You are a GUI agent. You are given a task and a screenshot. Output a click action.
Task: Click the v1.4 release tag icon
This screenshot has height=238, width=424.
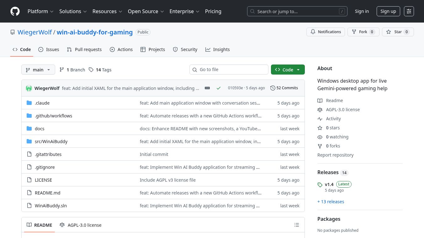pos(320,185)
